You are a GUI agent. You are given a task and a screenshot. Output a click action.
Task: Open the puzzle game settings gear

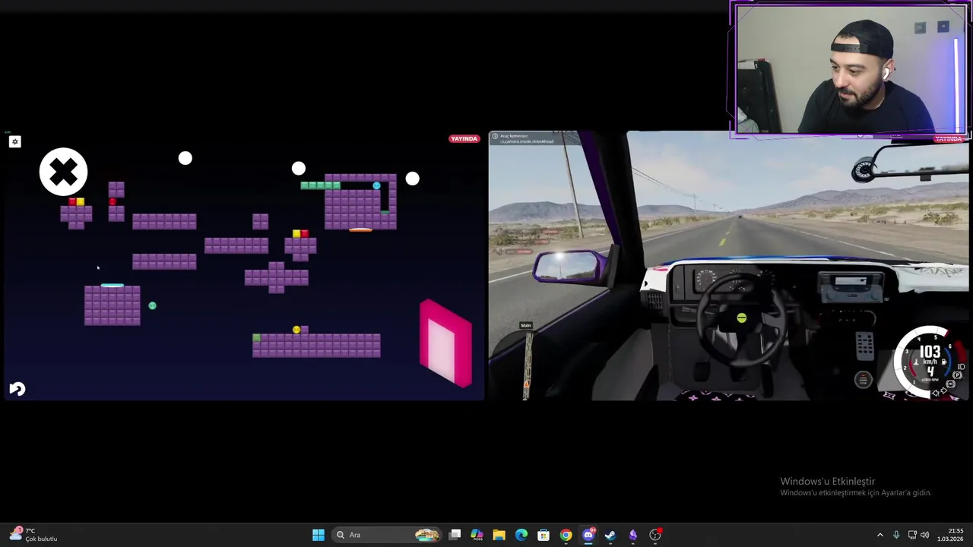click(14, 142)
